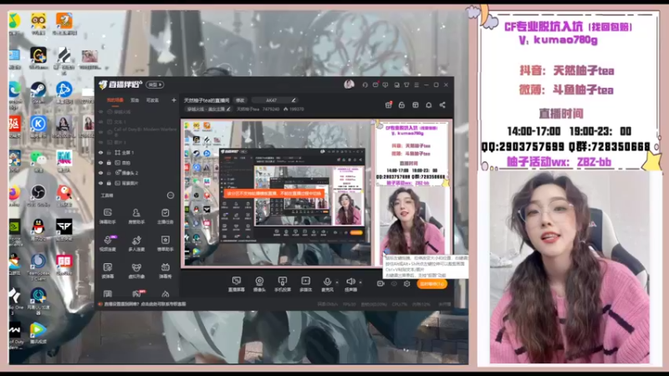Click the modify button beside room name

pyautogui.click(x=240, y=100)
